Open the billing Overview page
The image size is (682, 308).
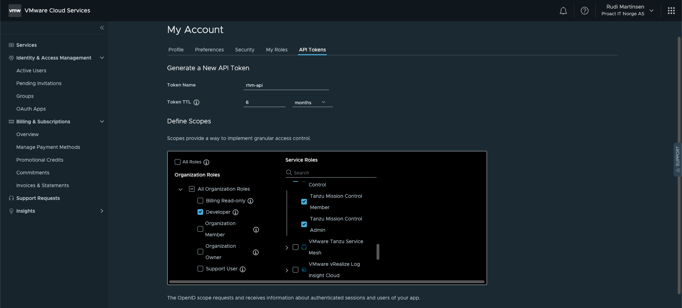coord(27,134)
